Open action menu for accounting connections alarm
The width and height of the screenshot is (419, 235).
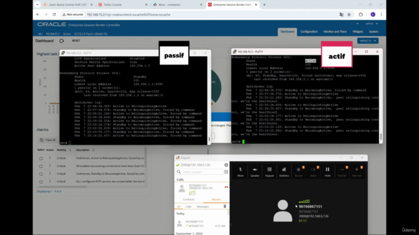(50, 166)
